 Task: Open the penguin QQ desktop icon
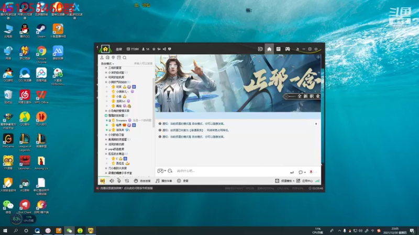pos(25,31)
